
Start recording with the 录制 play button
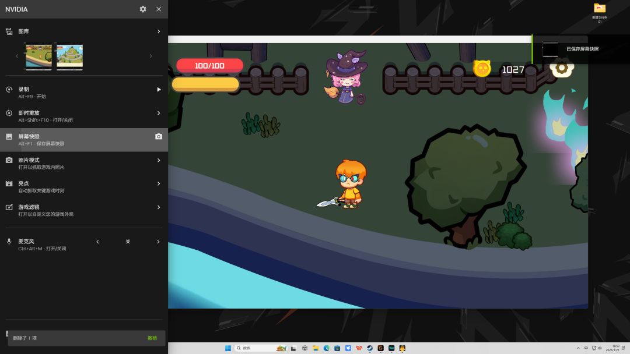pos(159,90)
